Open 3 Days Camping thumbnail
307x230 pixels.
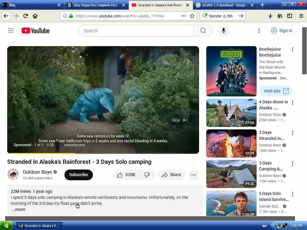[231, 174]
